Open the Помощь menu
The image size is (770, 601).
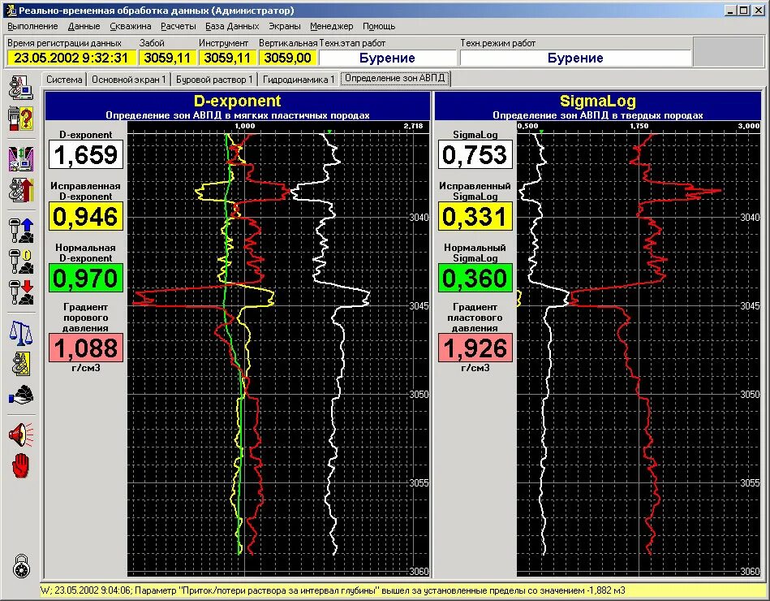(379, 26)
